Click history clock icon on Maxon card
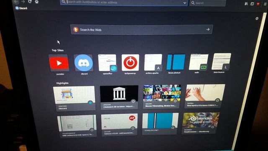The height and width of the screenshot is (151, 268). click(x=175, y=101)
